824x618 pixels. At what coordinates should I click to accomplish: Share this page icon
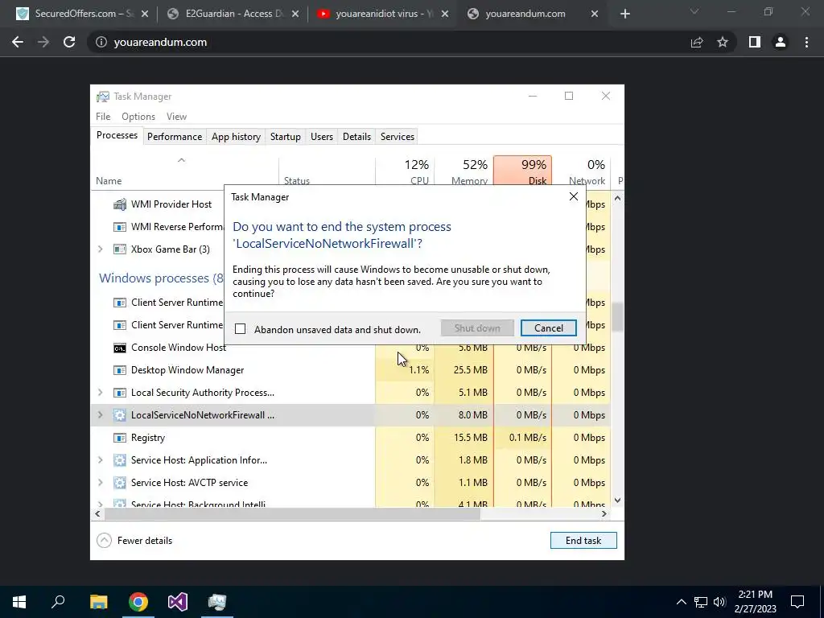[x=697, y=42]
